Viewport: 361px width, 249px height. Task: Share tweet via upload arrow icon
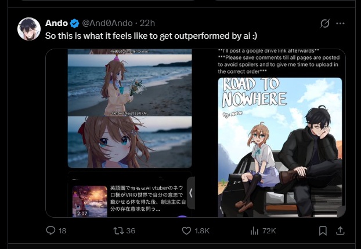340,230
